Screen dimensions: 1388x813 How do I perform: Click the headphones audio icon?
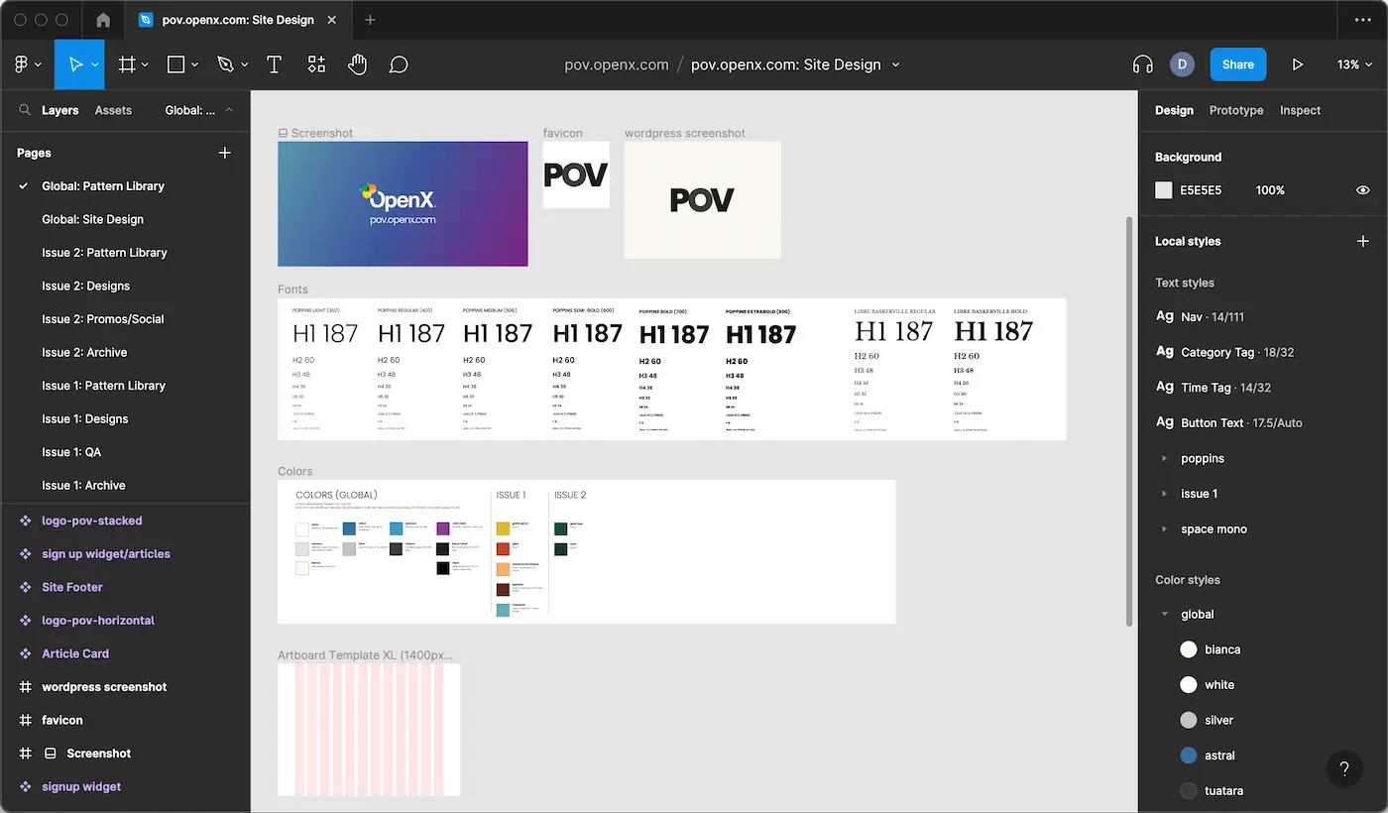click(1142, 64)
